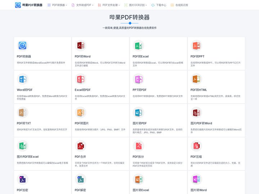The width and height of the screenshot is (259, 194).
Task: Click the description under PDF压缩 card
Action: coord(215,164)
